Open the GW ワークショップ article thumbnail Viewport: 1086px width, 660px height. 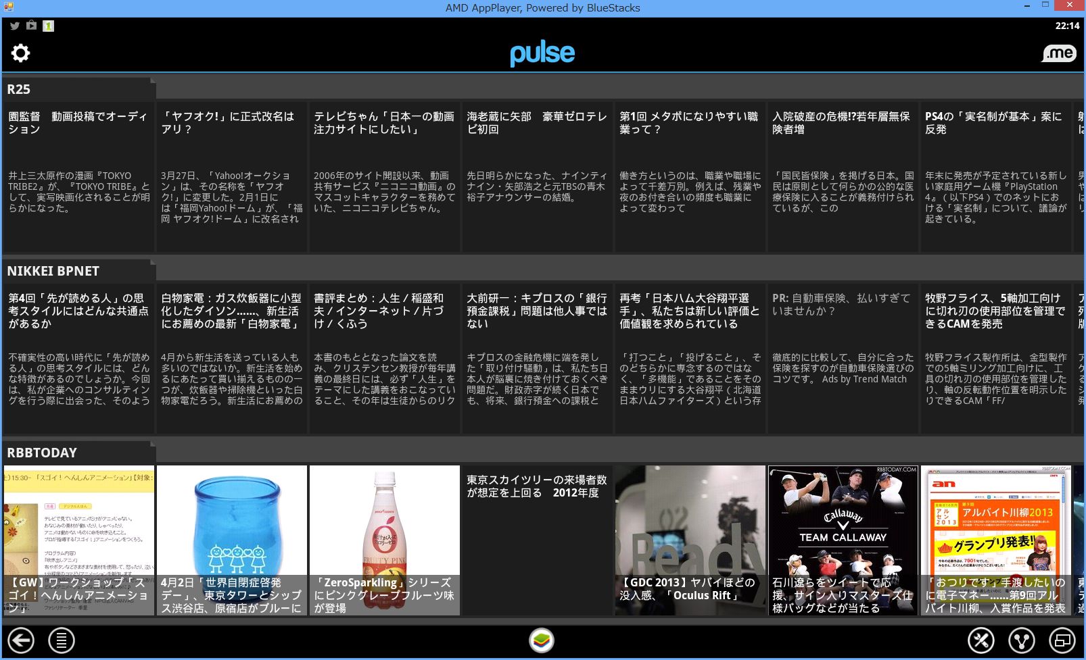coord(79,540)
